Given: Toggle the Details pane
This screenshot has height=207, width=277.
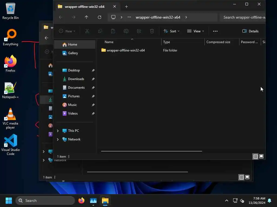Looking at the screenshot, I should [250, 31].
